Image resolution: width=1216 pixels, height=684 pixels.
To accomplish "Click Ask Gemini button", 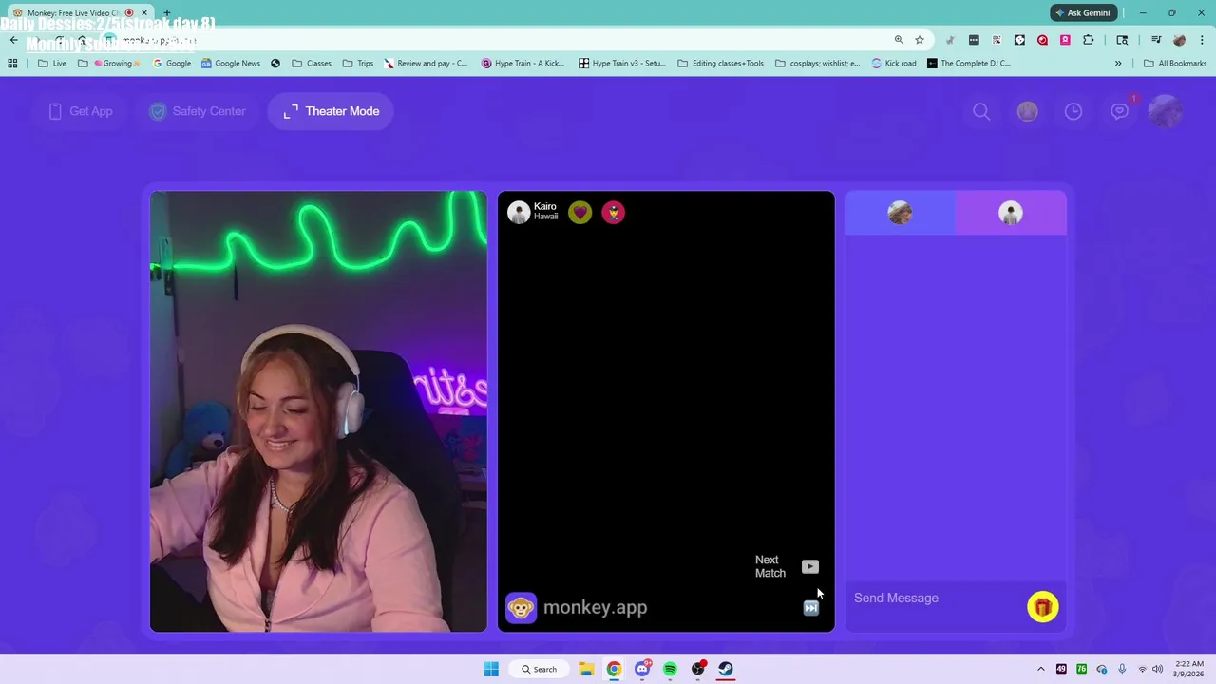I will click(1082, 12).
